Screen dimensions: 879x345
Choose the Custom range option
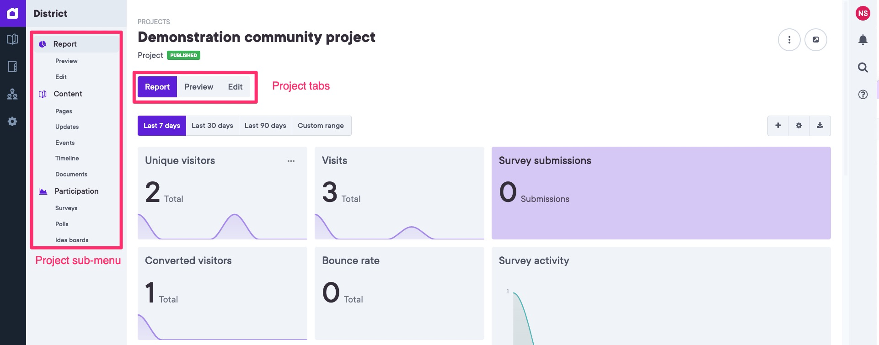point(321,126)
